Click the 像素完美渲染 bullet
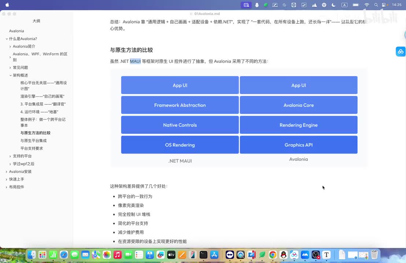Screen dimensions: 406x263 [131, 205]
